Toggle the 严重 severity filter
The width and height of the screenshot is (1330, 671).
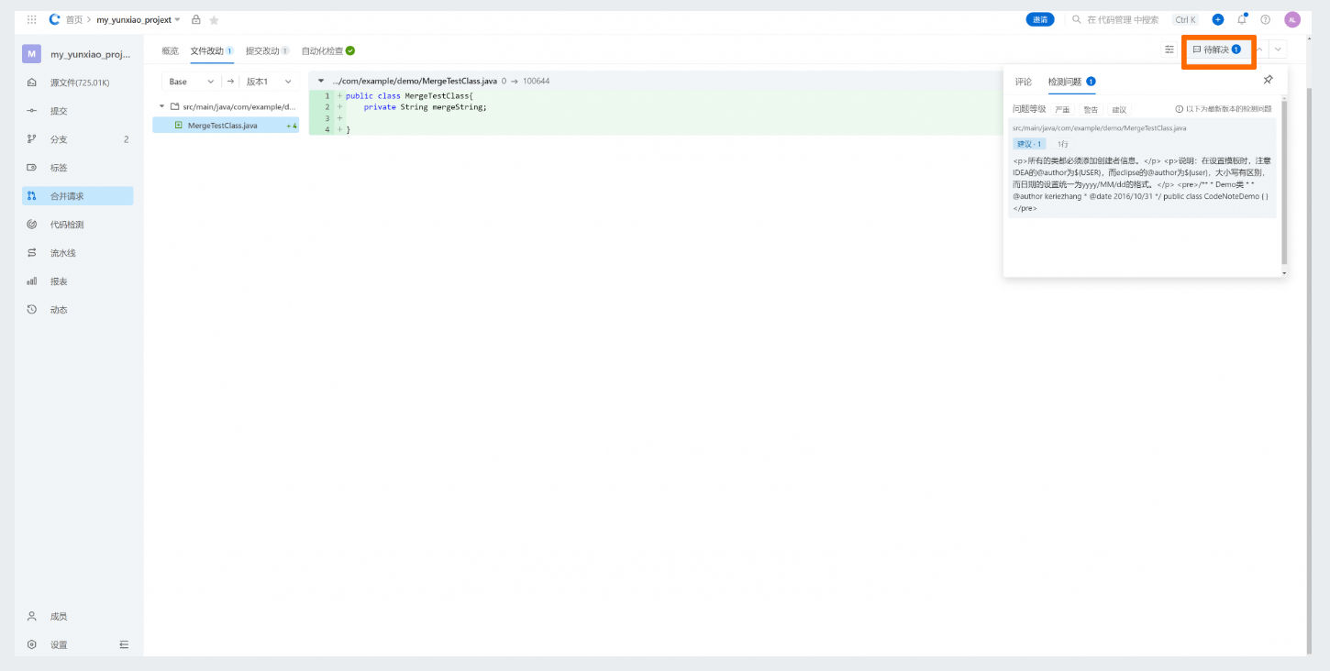(1062, 109)
